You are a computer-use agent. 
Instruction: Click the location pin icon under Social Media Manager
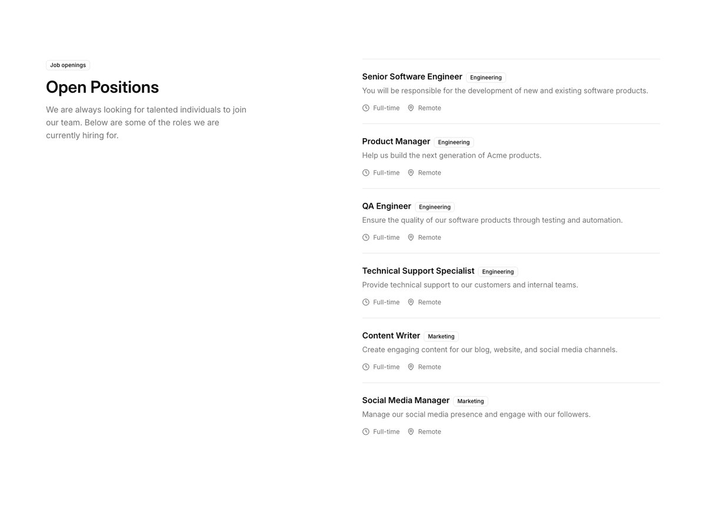pyautogui.click(x=411, y=431)
